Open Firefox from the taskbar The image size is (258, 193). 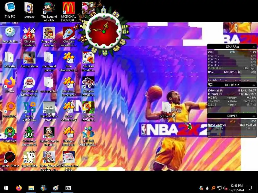tap(19, 188)
